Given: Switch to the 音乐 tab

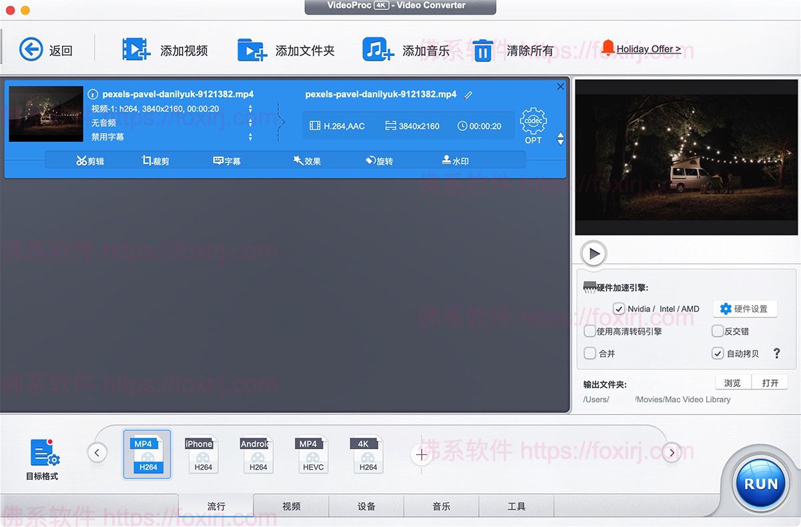Looking at the screenshot, I should (441, 507).
